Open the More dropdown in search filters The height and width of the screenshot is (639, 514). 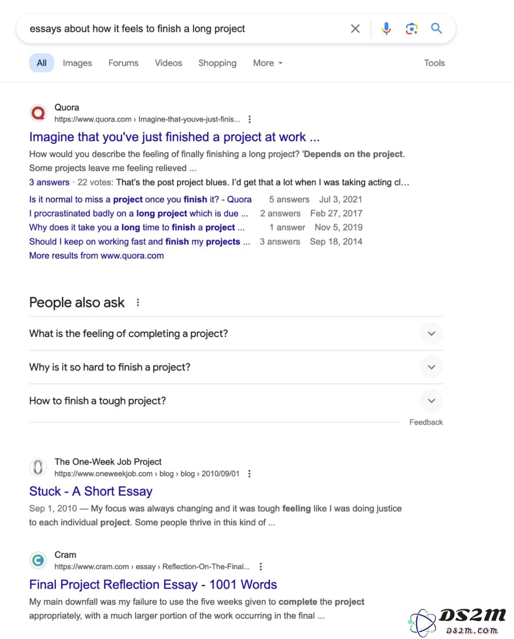point(267,63)
